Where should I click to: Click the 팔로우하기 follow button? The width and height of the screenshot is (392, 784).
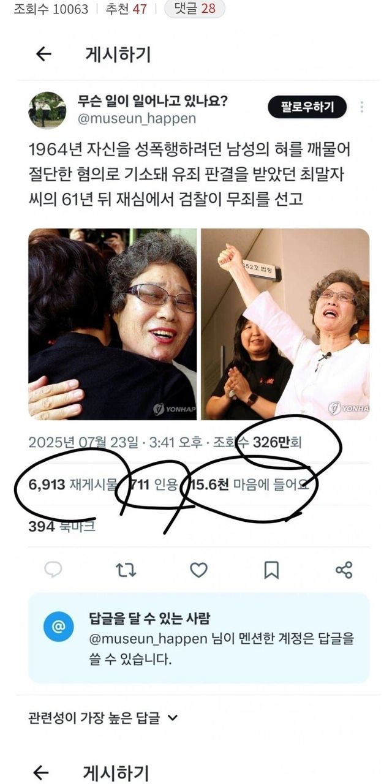pyautogui.click(x=307, y=108)
